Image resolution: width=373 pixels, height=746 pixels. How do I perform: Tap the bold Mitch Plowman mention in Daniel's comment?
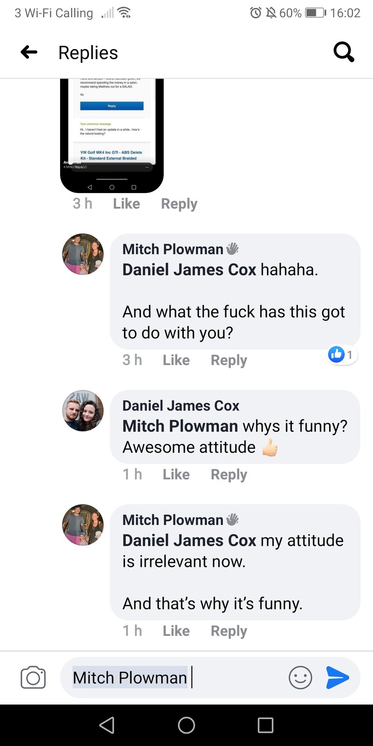180,426
